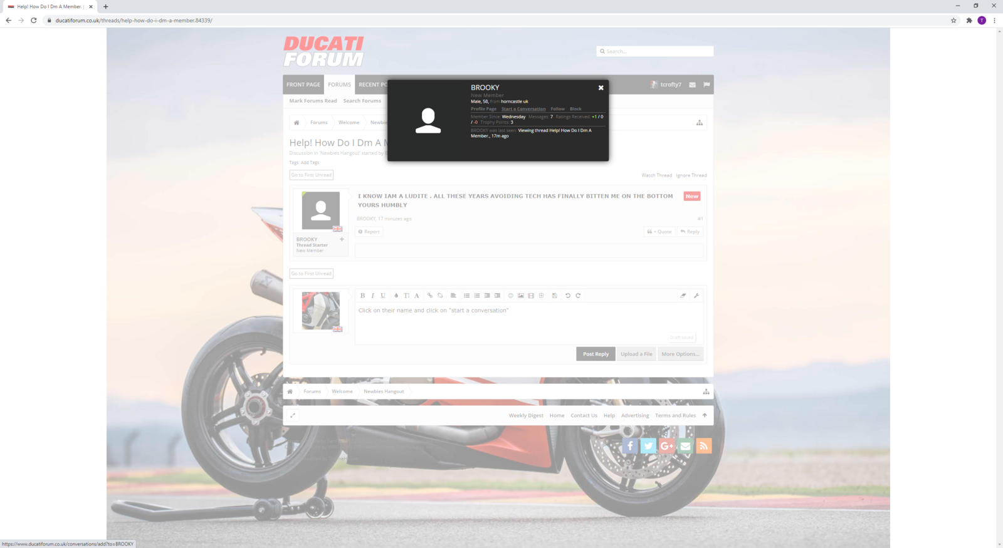Open the RSS feed icon
The image size is (1003, 548).
pyautogui.click(x=703, y=446)
